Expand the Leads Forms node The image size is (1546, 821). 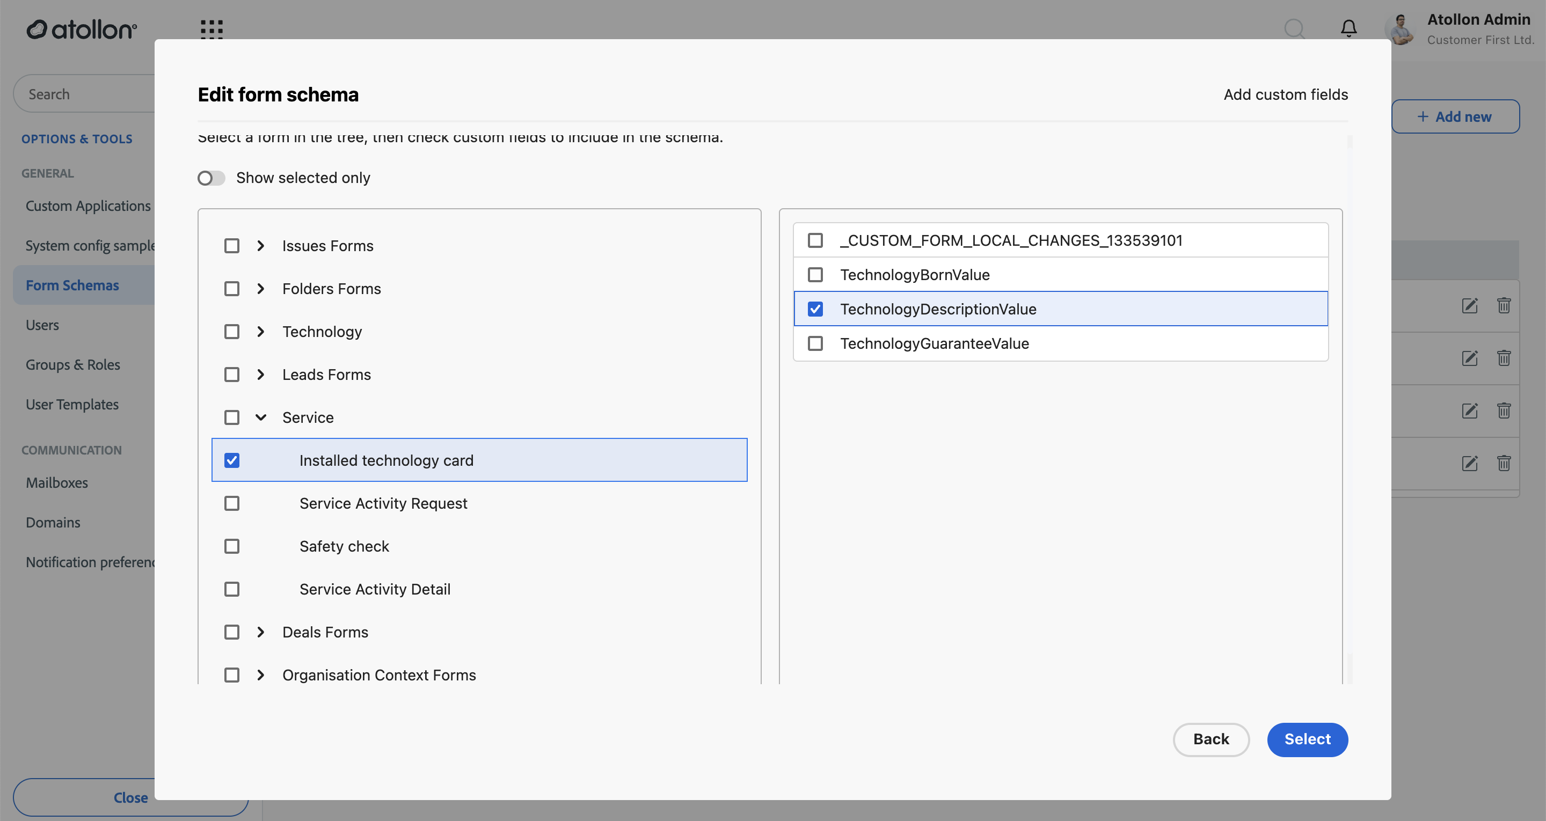pyautogui.click(x=260, y=375)
